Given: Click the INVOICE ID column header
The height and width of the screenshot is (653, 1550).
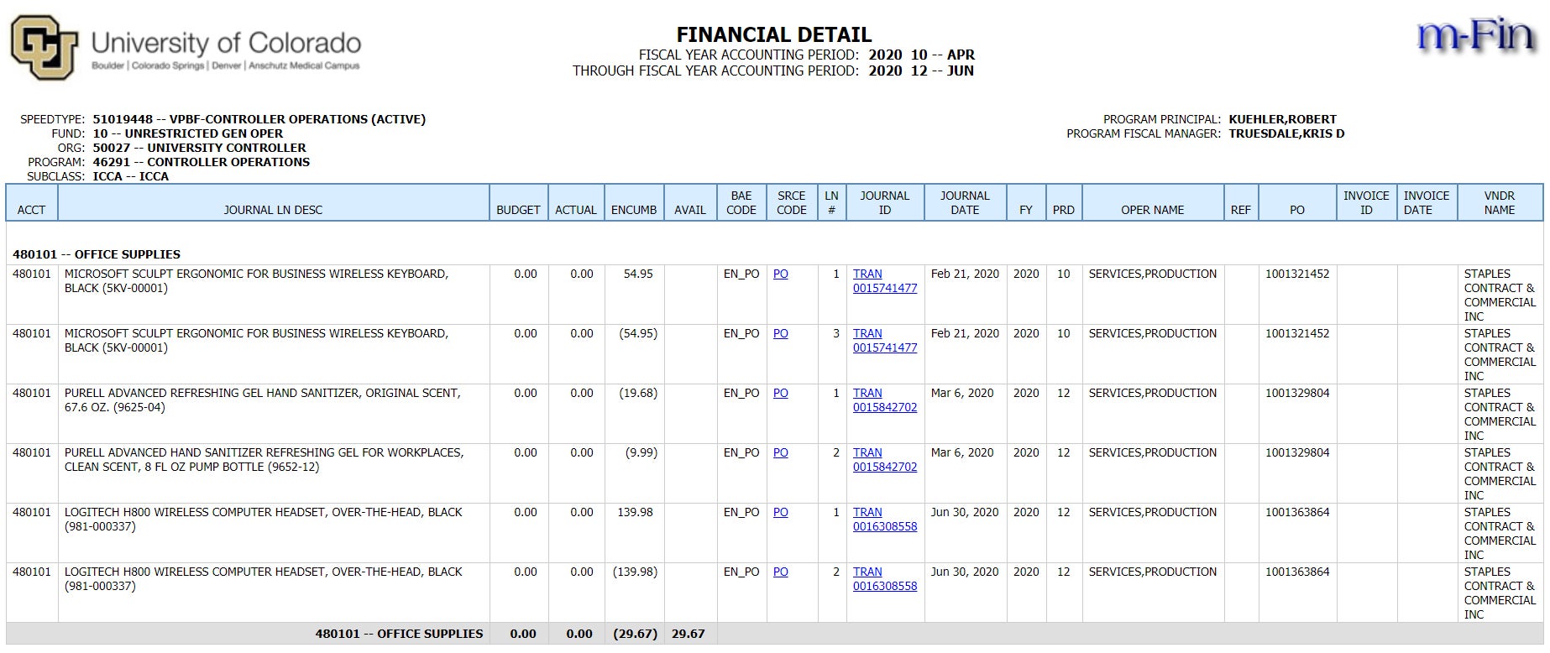Looking at the screenshot, I should 1366,202.
